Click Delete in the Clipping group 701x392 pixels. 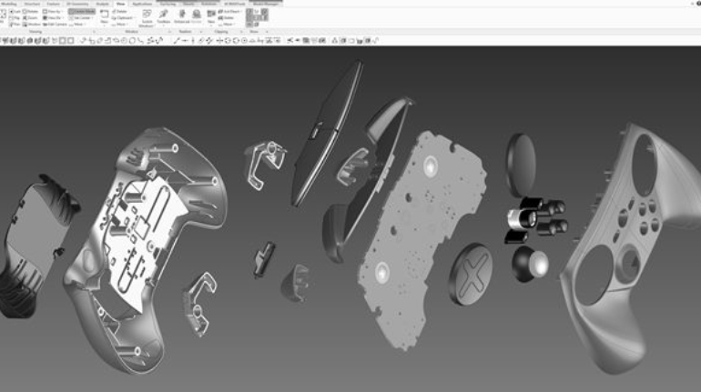[x=227, y=18]
